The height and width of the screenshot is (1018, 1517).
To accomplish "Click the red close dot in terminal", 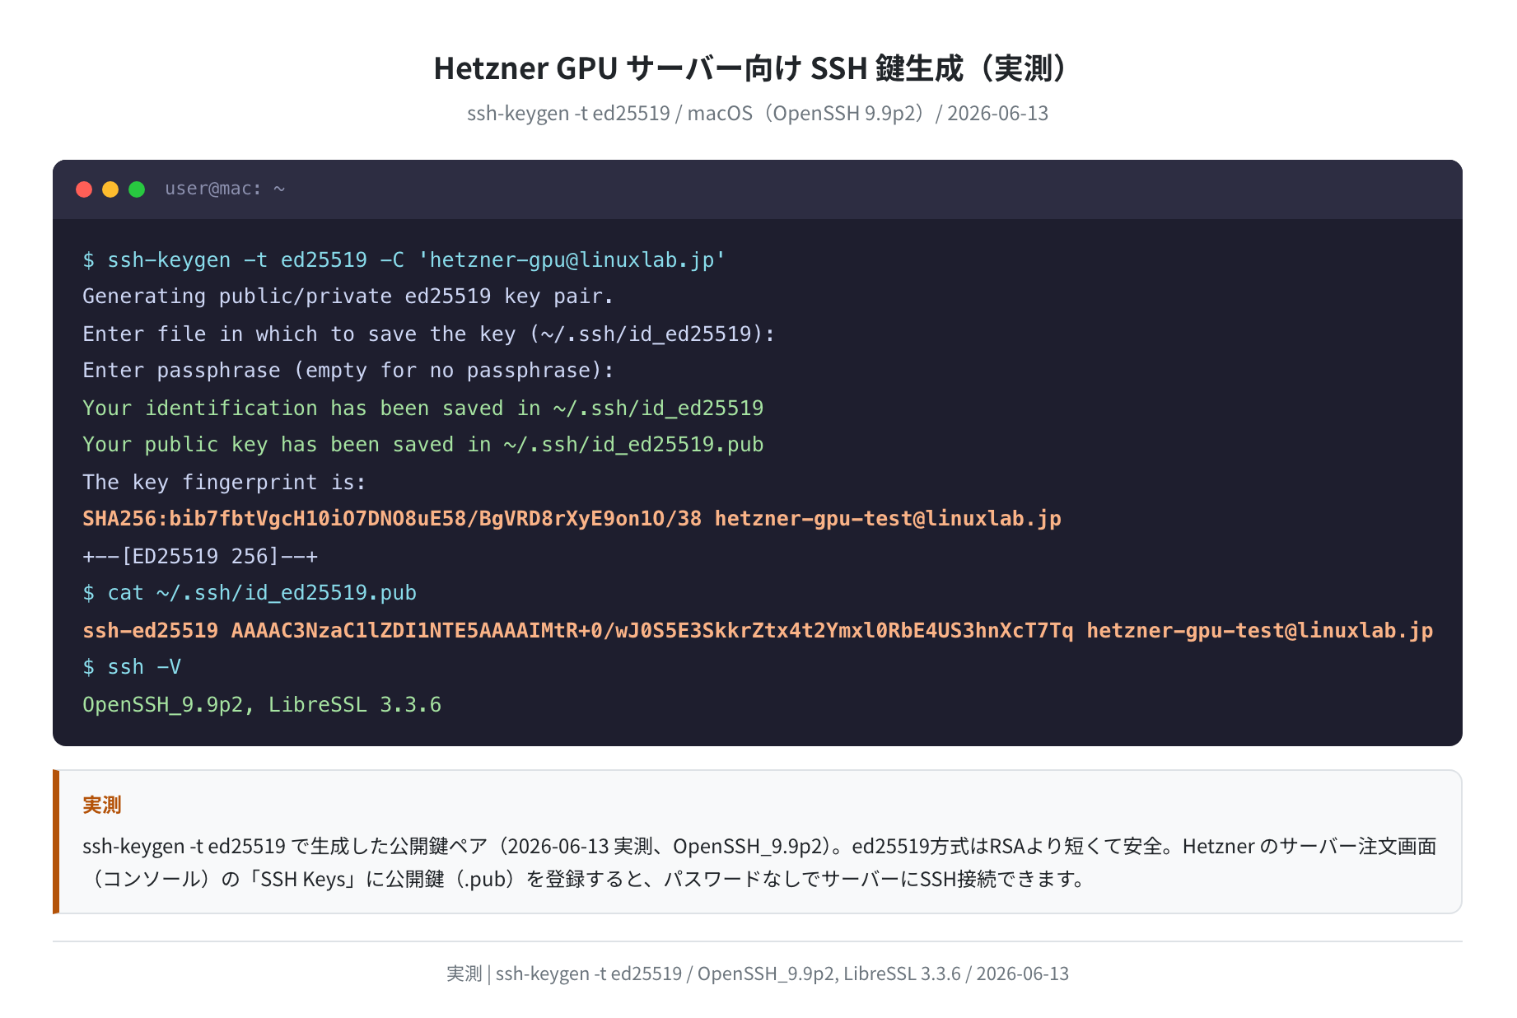I will point(84,189).
